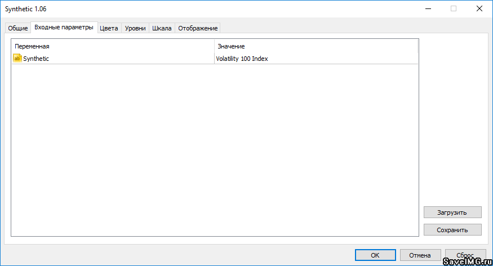Confirm settings with the OK button
The width and height of the screenshot is (493, 266).
(375, 255)
